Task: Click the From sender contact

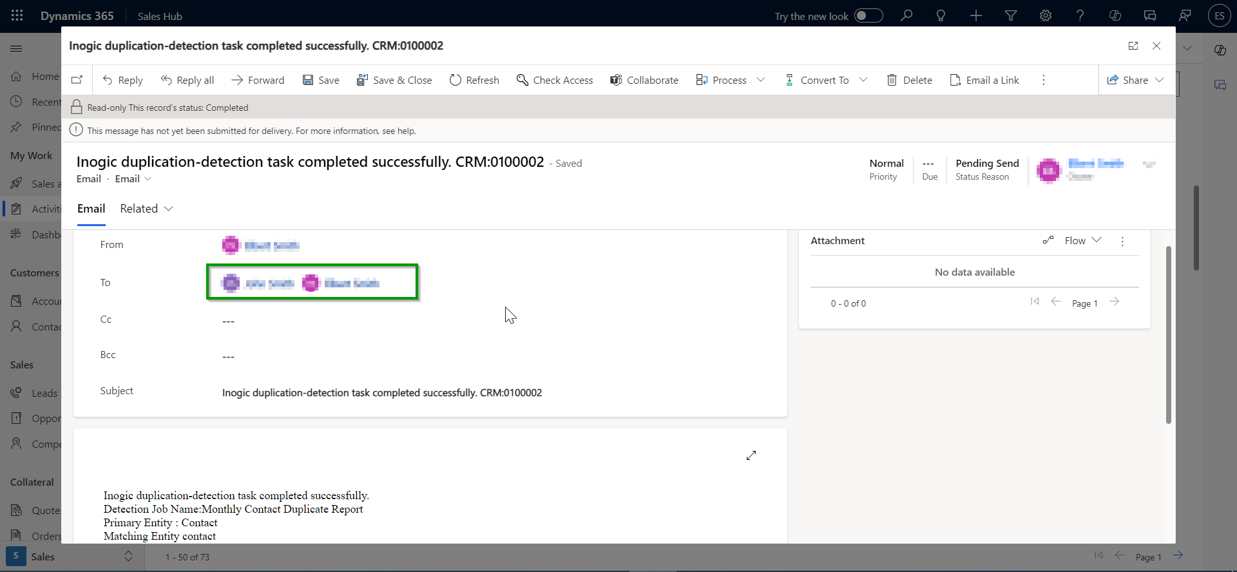Action: click(x=261, y=245)
